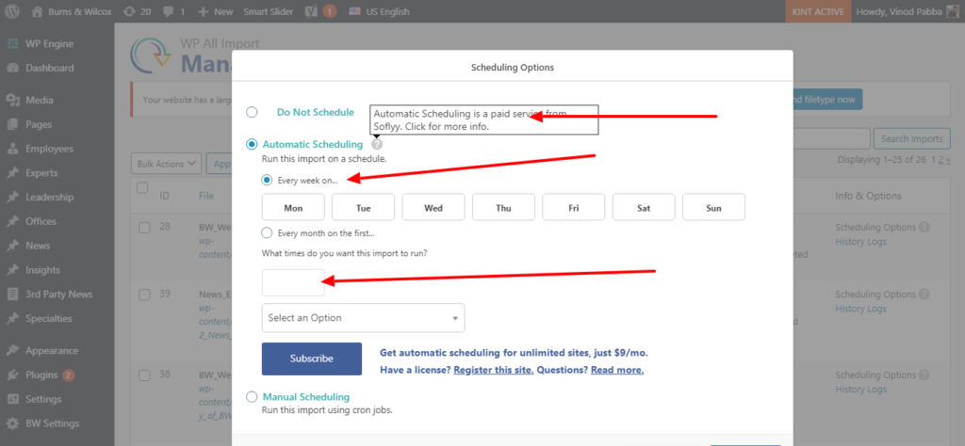Click the US flag language icon

point(354,11)
